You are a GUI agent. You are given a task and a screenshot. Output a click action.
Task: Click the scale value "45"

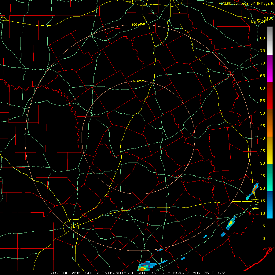pos(262,126)
